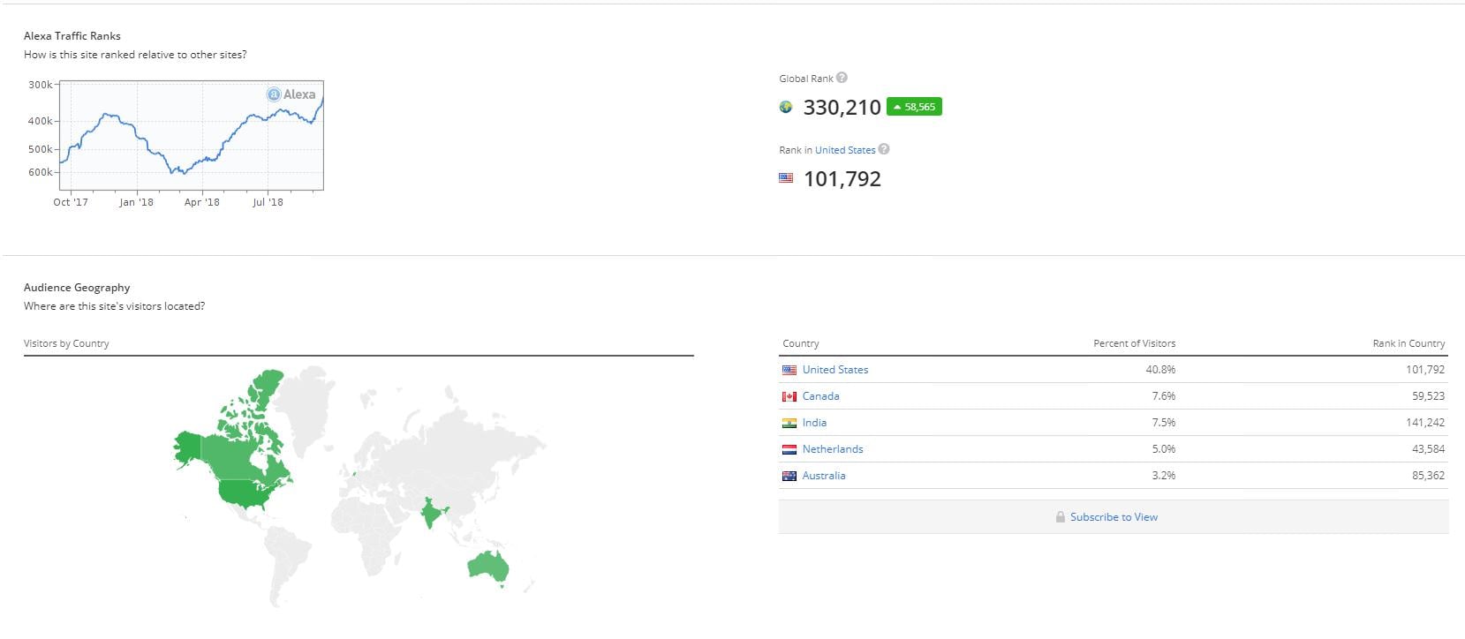
Task: Click the 40.8% visitors value
Action: [x=1160, y=370]
